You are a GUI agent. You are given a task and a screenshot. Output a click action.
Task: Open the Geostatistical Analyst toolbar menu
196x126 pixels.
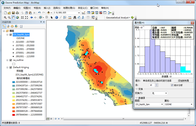coord(118,18)
